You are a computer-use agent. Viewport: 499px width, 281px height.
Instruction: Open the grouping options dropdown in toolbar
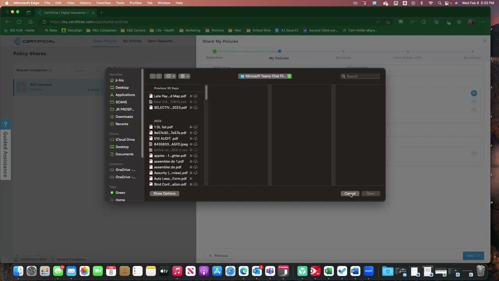pos(184,76)
